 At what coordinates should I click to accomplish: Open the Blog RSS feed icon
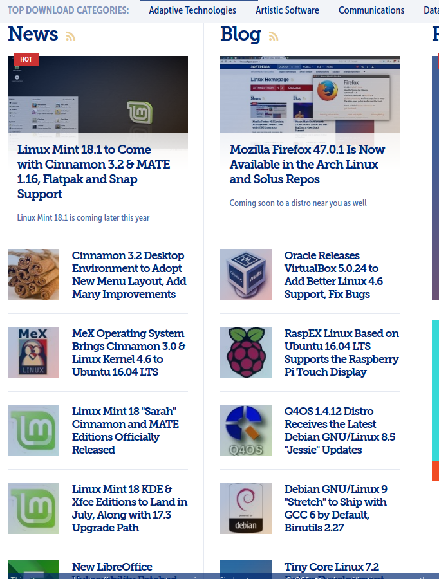pyautogui.click(x=274, y=36)
